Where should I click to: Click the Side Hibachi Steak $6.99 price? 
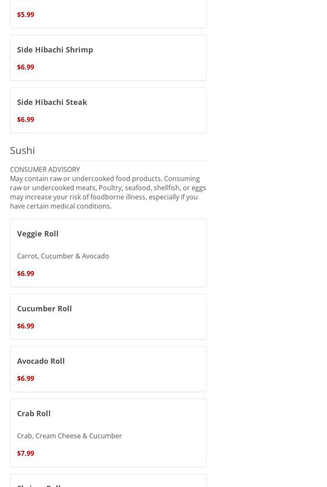tap(25, 119)
